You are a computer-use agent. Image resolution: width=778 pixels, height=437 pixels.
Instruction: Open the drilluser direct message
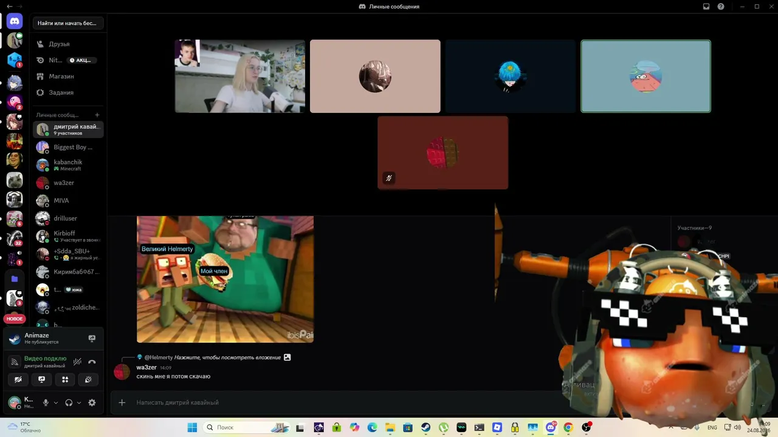click(68, 218)
